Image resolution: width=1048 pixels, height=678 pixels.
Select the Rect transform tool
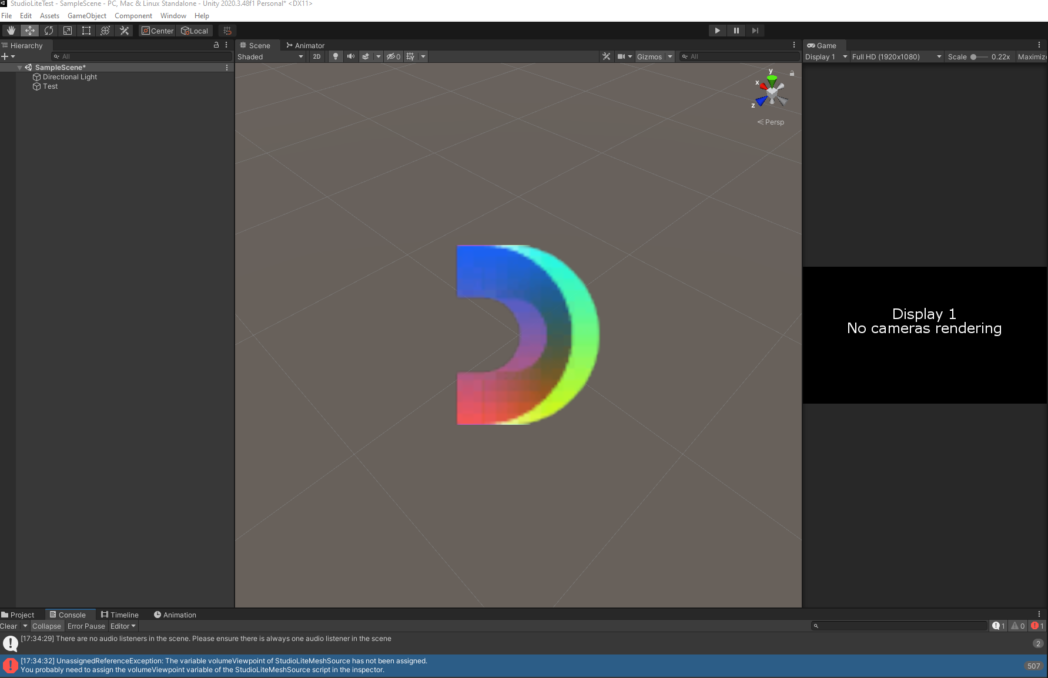86,31
